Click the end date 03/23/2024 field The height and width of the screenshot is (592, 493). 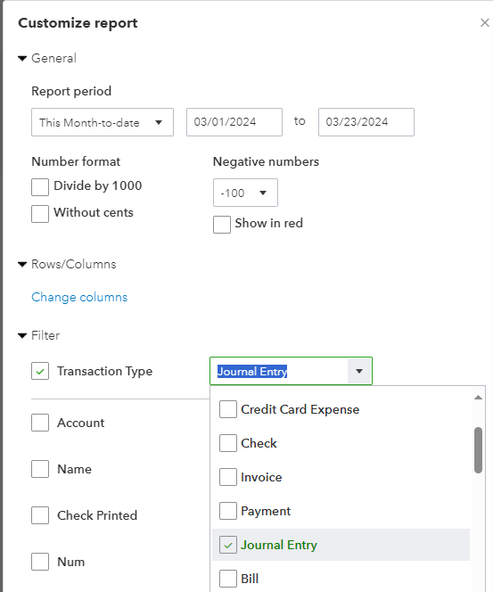pos(366,122)
